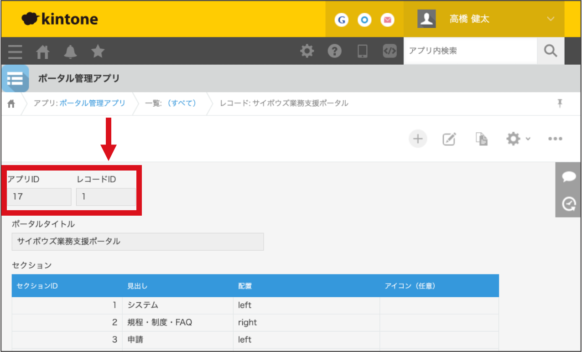Image resolution: width=582 pixels, height=352 pixels.
Task: Click the サイボウズ業務支援ポータル title field
Action: click(x=138, y=242)
